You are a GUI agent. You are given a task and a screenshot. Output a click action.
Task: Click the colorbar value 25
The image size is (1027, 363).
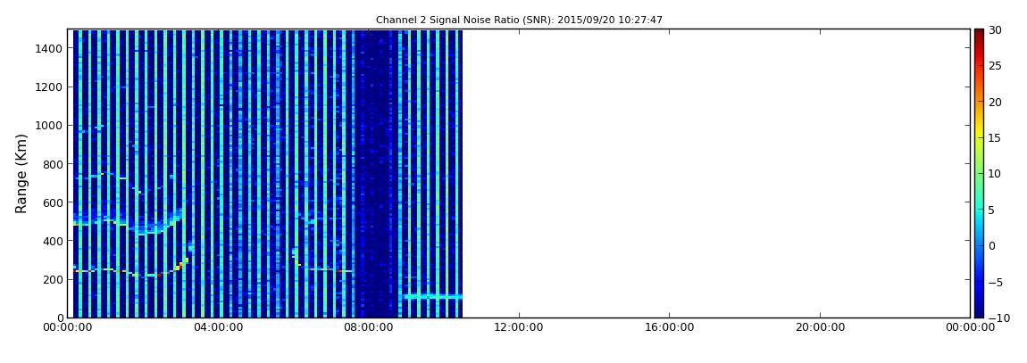click(x=995, y=66)
